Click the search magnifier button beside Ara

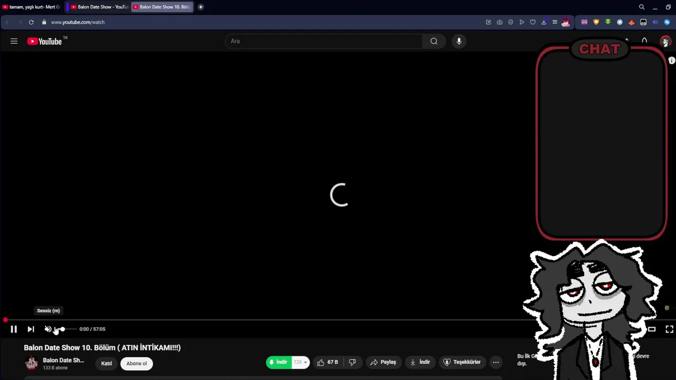tap(434, 41)
